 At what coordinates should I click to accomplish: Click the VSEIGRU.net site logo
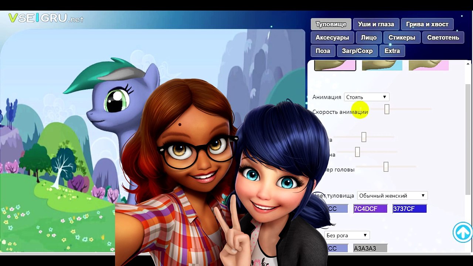click(x=46, y=18)
